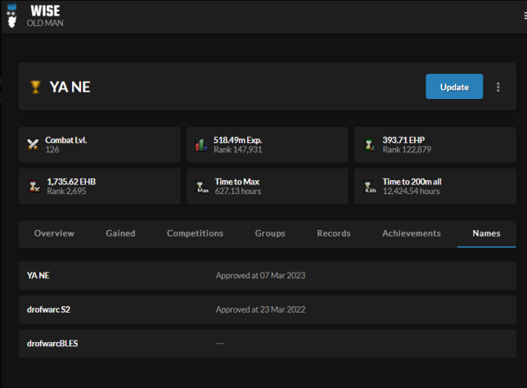Image resolution: width=527 pixels, height=388 pixels.
Task: Click the bar chart Exp. icon
Action: pos(200,145)
